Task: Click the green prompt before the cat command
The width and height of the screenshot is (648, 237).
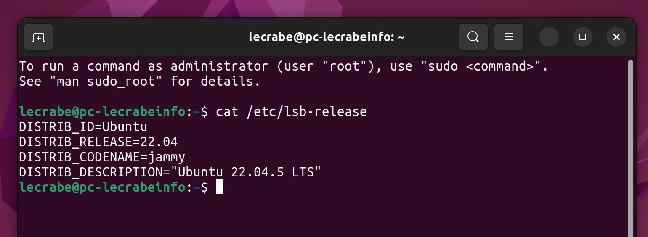Action: click(103, 112)
